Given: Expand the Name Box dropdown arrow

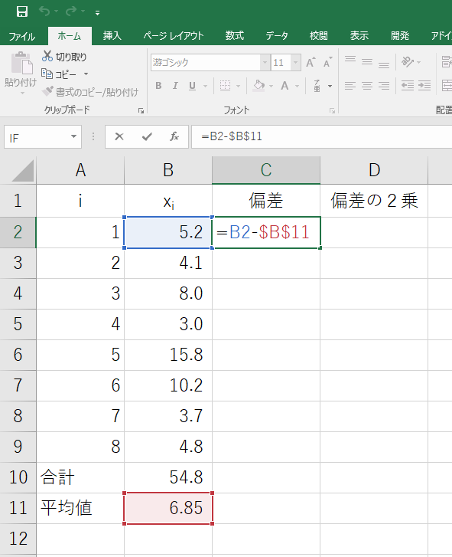Looking at the screenshot, I should (x=73, y=137).
